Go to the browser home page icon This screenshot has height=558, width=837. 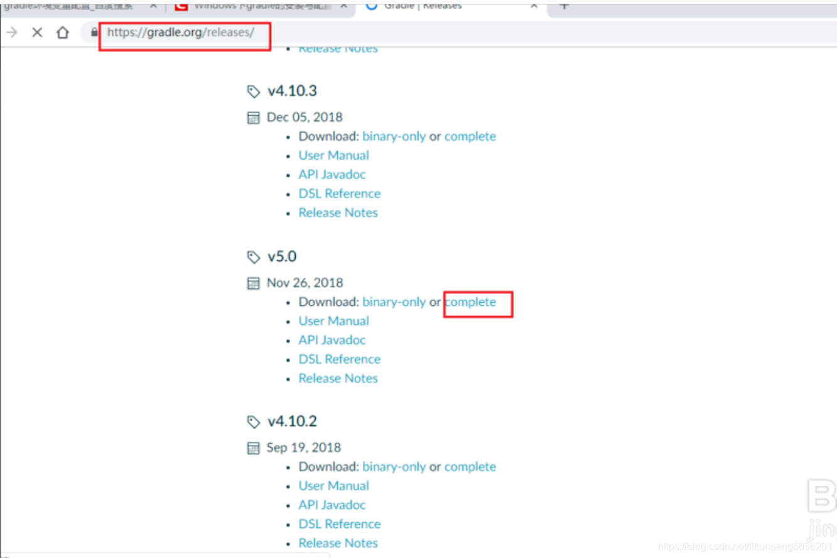(62, 32)
